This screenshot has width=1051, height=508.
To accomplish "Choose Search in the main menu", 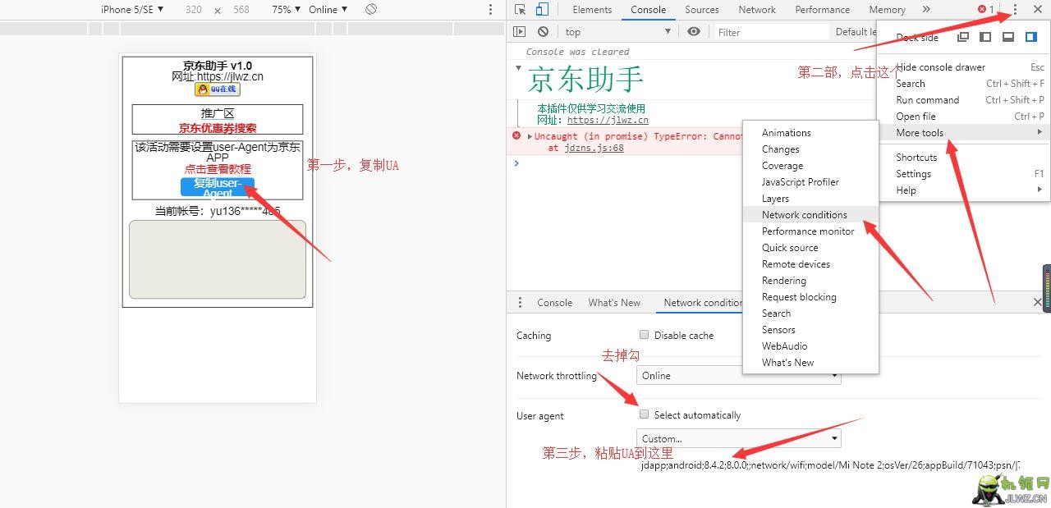I will [x=963, y=84].
